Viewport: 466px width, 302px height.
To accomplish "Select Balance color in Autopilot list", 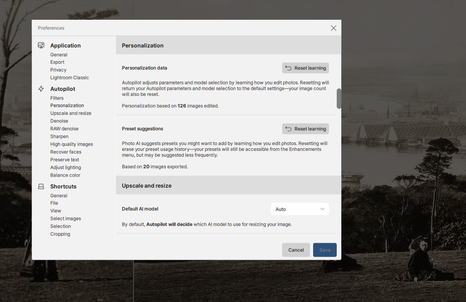I will (x=65, y=175).
